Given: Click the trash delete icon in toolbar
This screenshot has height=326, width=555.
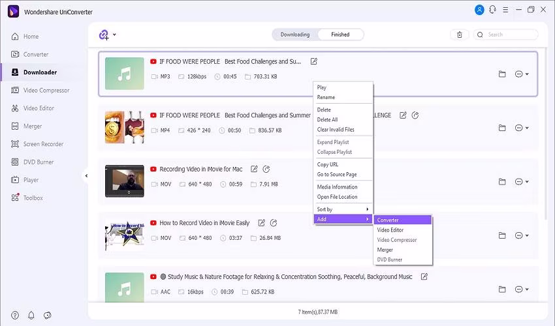Looking at the screenshot, I should [x=460, y=35].
